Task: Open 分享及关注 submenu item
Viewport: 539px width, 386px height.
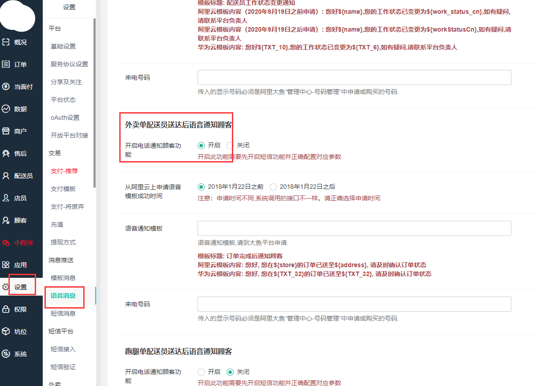Action: (66, 82)
